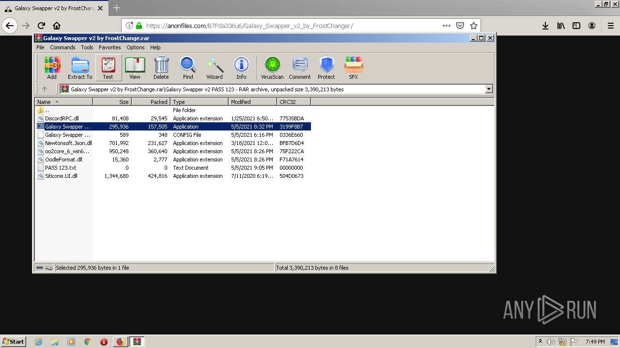Expand the archive path dropdown

point(489,89)
